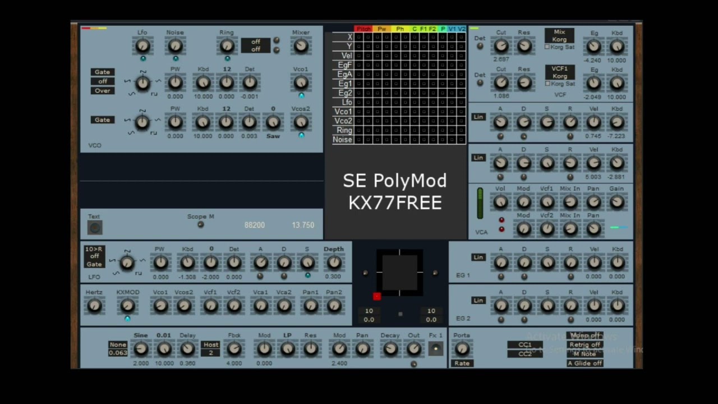The width and height of the screenshot is (718, 404).
Task: Select the Pw matrix column header
Action: [x=382, y=29]
